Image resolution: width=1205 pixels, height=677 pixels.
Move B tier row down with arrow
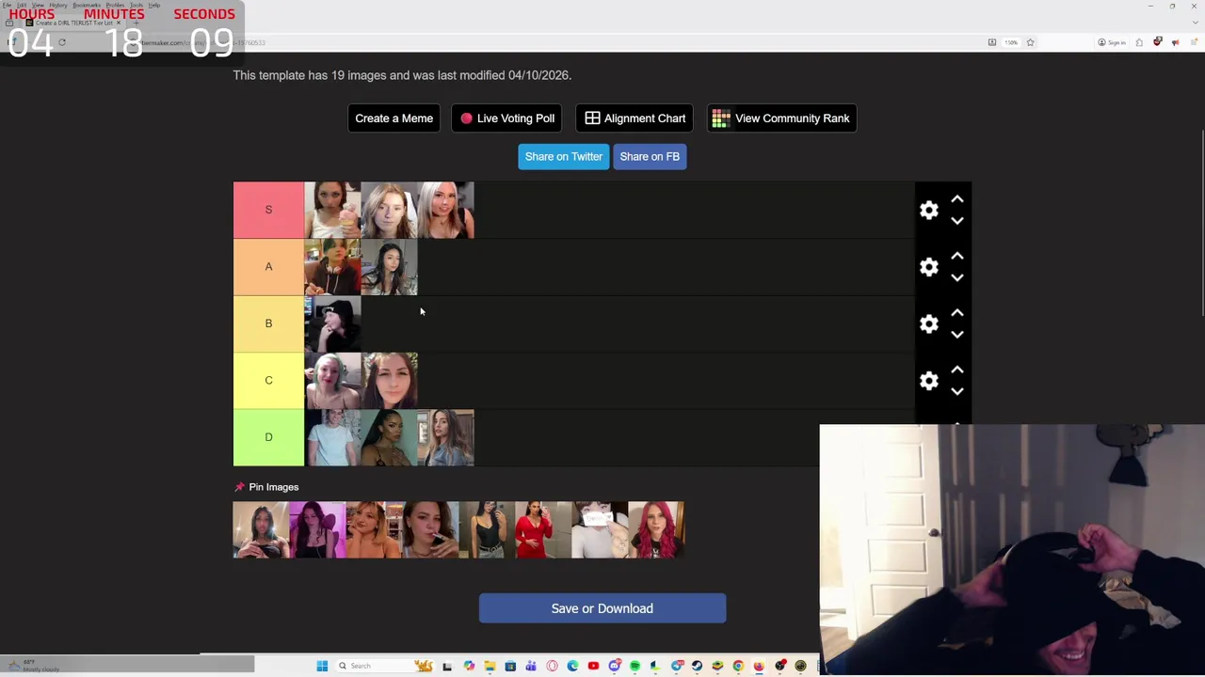[957, 335]
